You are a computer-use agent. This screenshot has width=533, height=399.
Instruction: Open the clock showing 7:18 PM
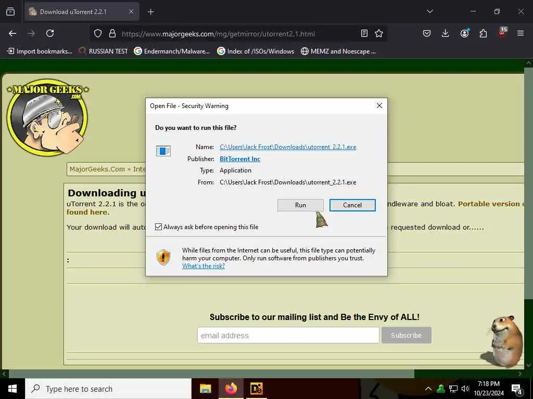click(x=489, y=389)
